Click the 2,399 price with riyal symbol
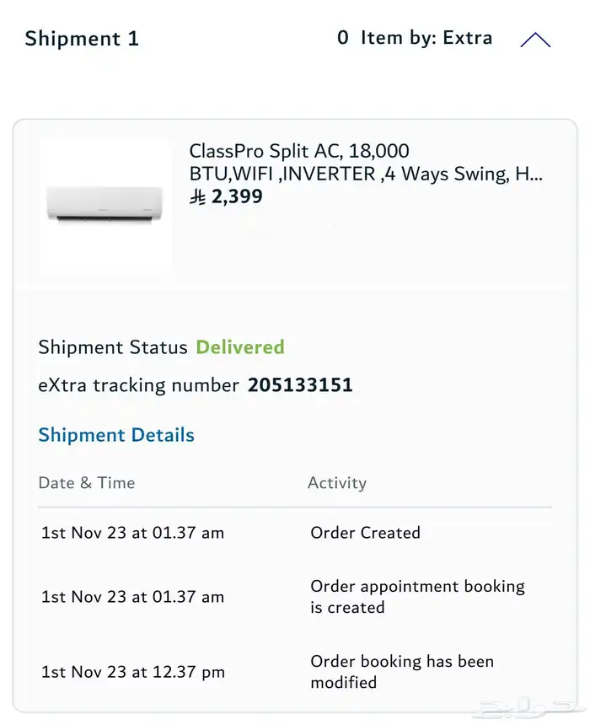The height and width of the screenshot is (725, 590). [x=226, y=197]
